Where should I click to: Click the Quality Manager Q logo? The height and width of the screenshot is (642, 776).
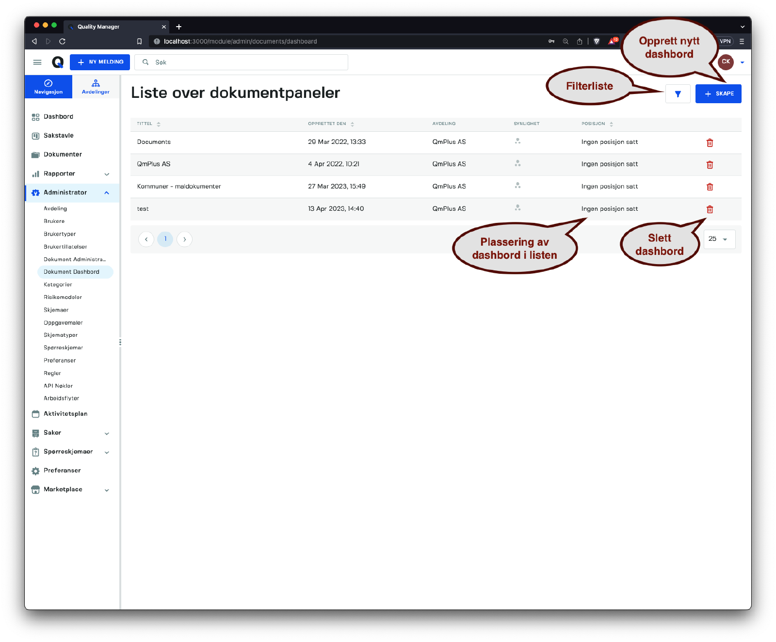pos(58,62)
